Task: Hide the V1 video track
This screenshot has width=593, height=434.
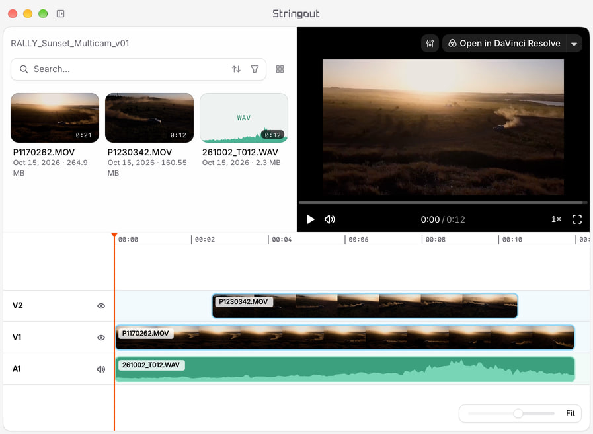Action: click(x=101, y=338)
